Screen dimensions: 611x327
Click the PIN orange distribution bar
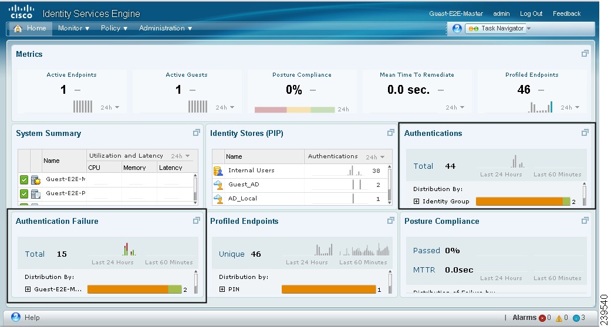[x=329, y=289]
